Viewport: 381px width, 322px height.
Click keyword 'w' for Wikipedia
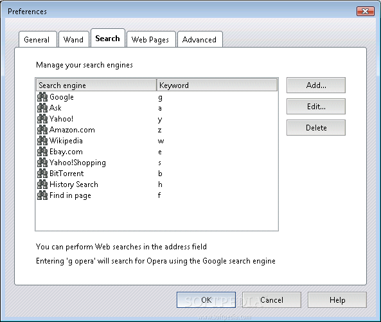pos(161,141)
